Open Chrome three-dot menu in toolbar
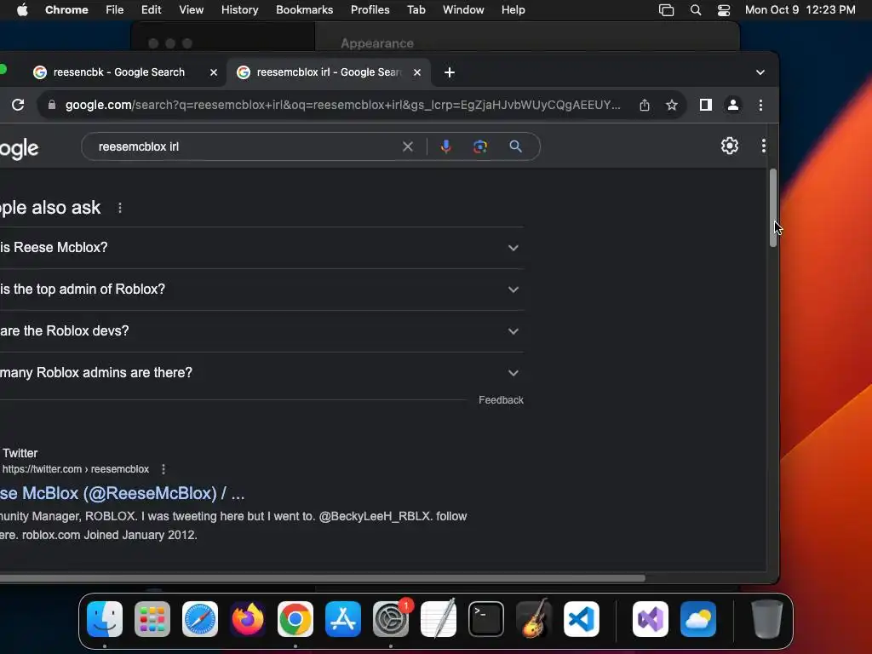Screen dimensions: 872x654 tap(760, 105)
